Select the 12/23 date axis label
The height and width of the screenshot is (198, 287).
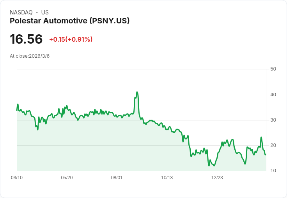217,177
